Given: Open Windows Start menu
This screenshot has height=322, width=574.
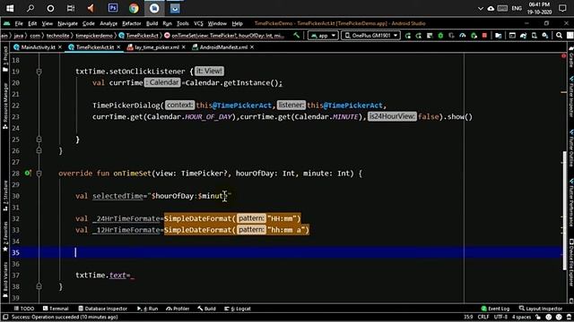Looking at the screenshot, I should point(10,8).
